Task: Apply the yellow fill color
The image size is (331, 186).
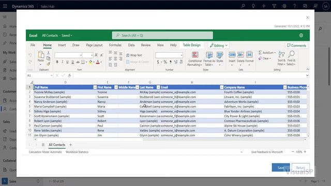Action: [x=91, y=62]
